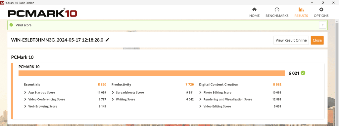Click the Productivity heading
The height and width of the screenshot is (126, 339).
click(121, 84)
